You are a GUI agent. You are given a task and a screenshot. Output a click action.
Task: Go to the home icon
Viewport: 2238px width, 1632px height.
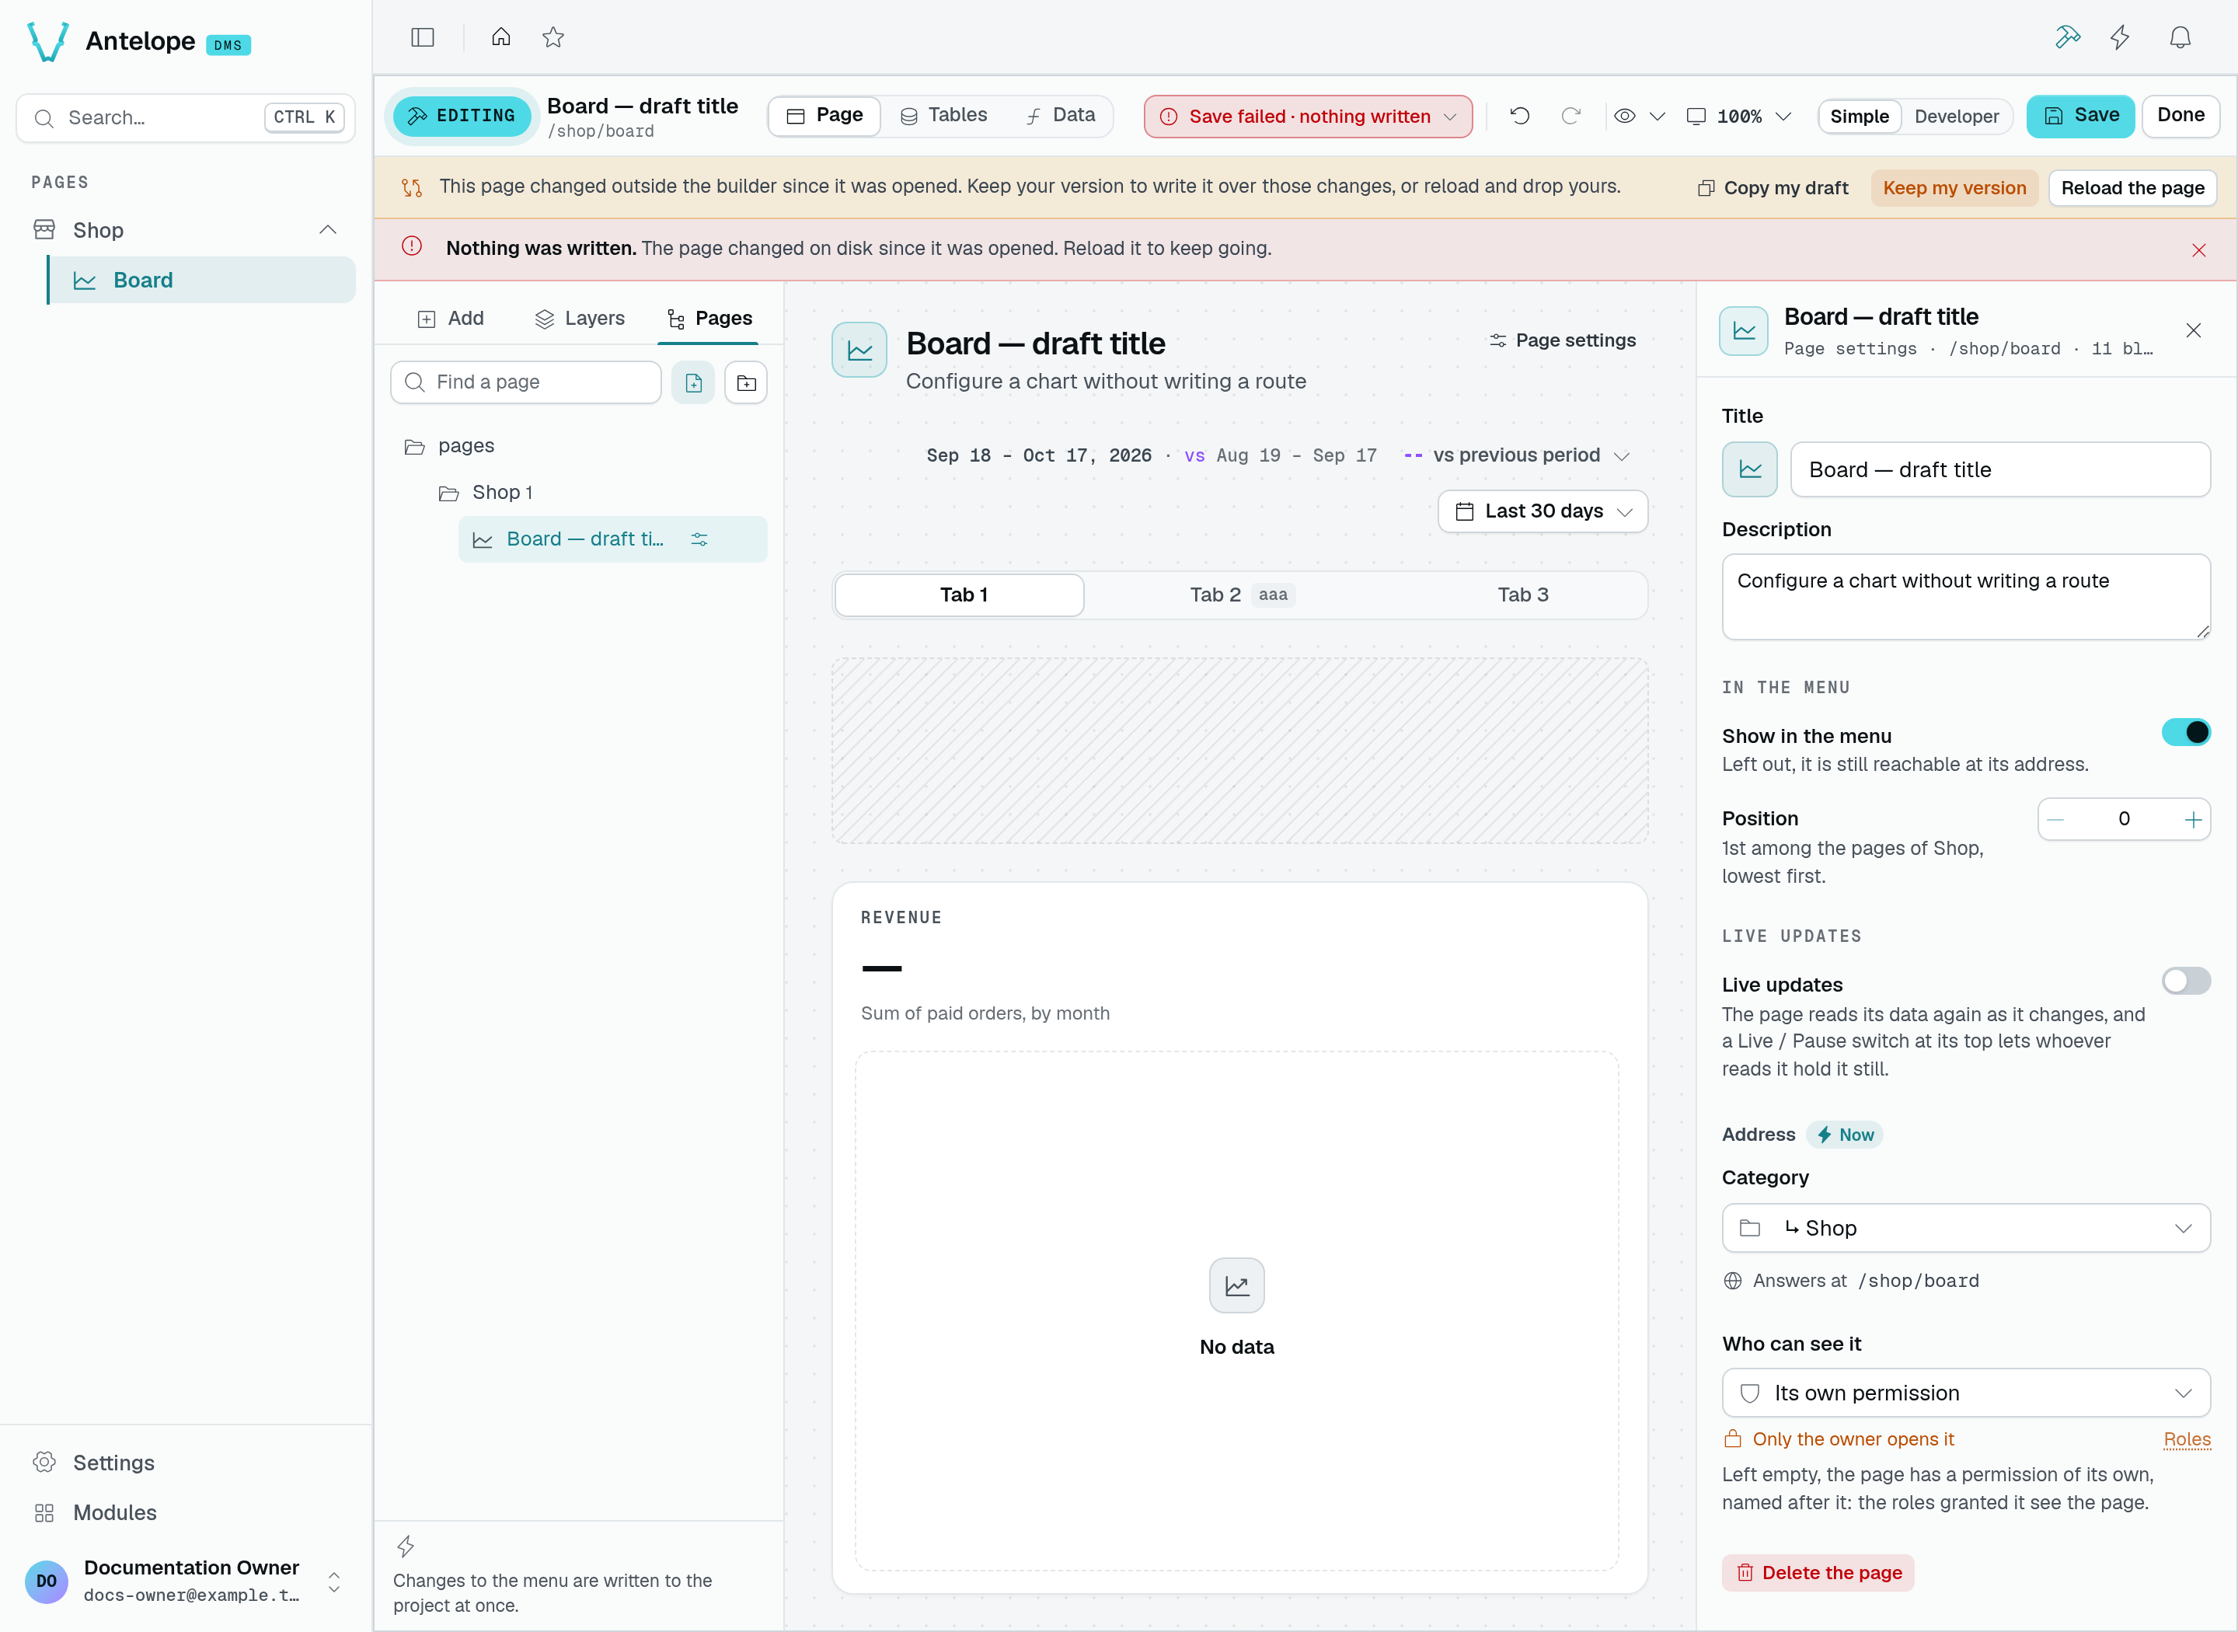(x=500, y=37)
